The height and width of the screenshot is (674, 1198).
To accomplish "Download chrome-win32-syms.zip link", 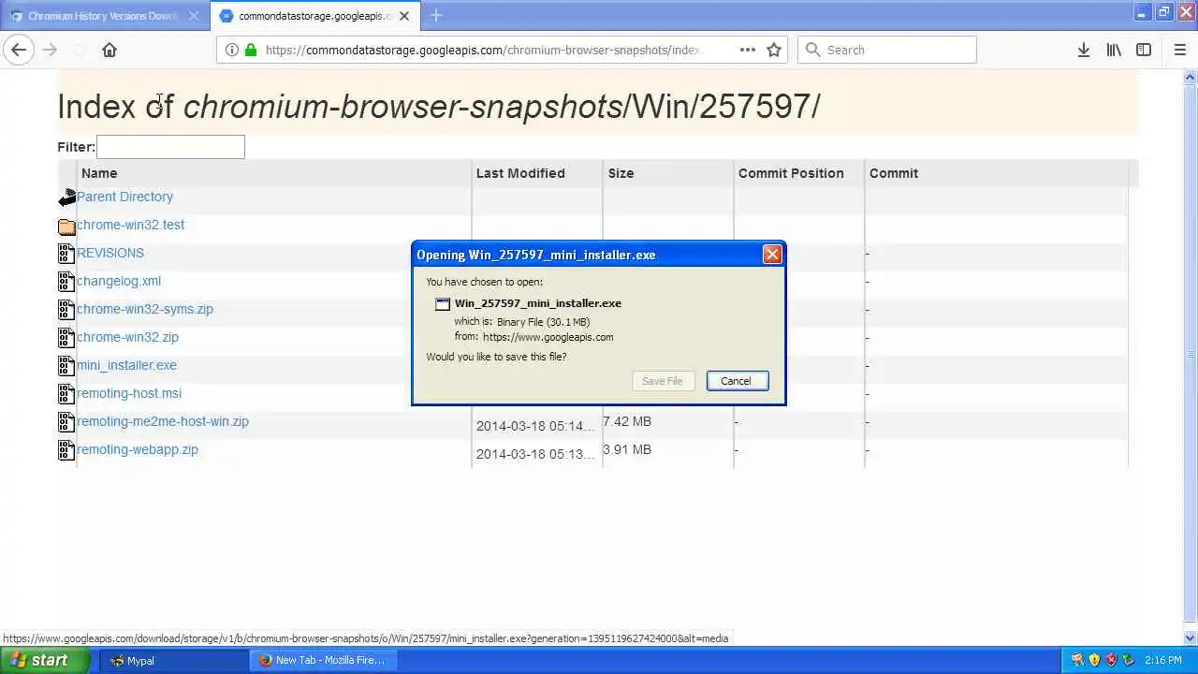I will tap(145, 309).
